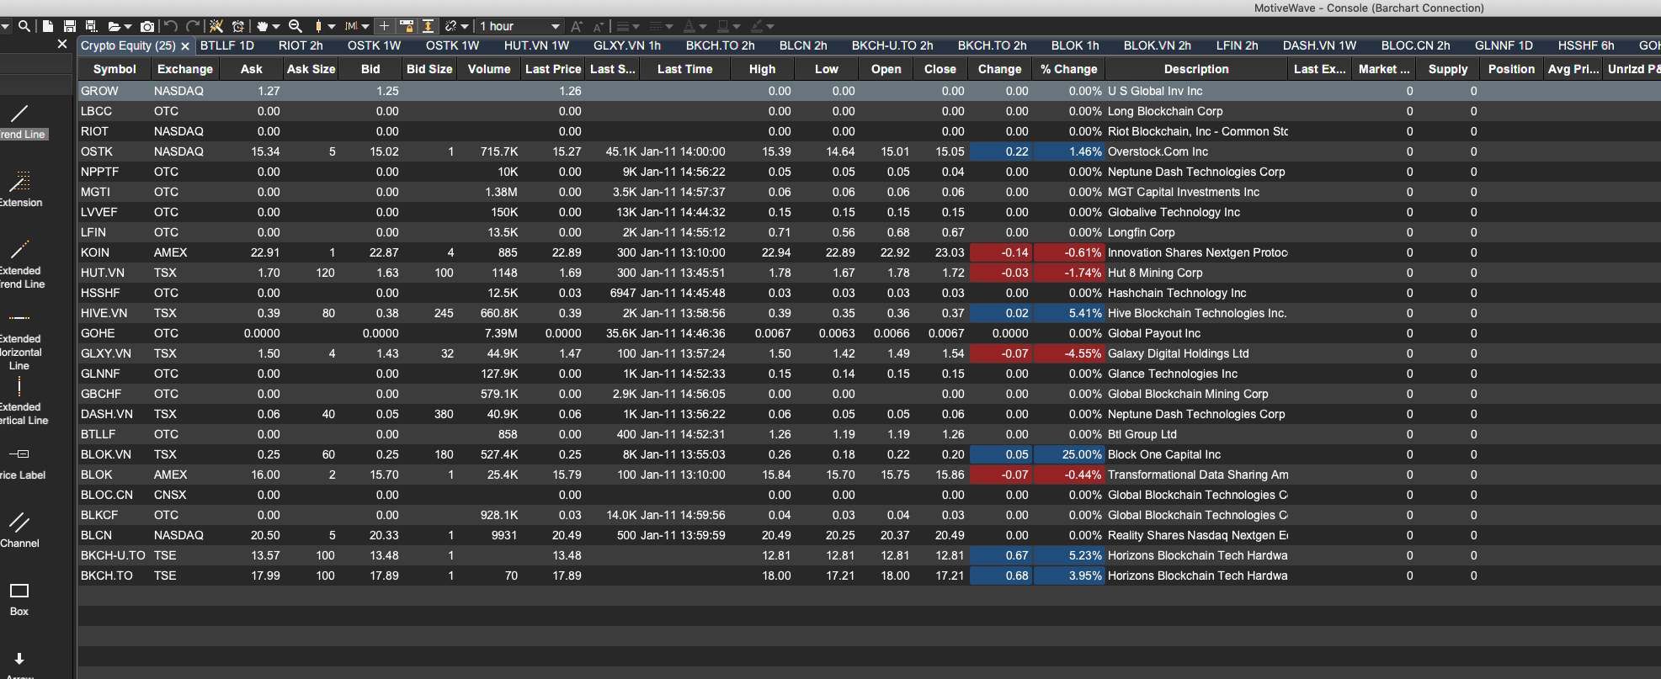This screenshot has height=679, width=1661.
Task: Sort by the % Change column header
Action: point(1069,69)
